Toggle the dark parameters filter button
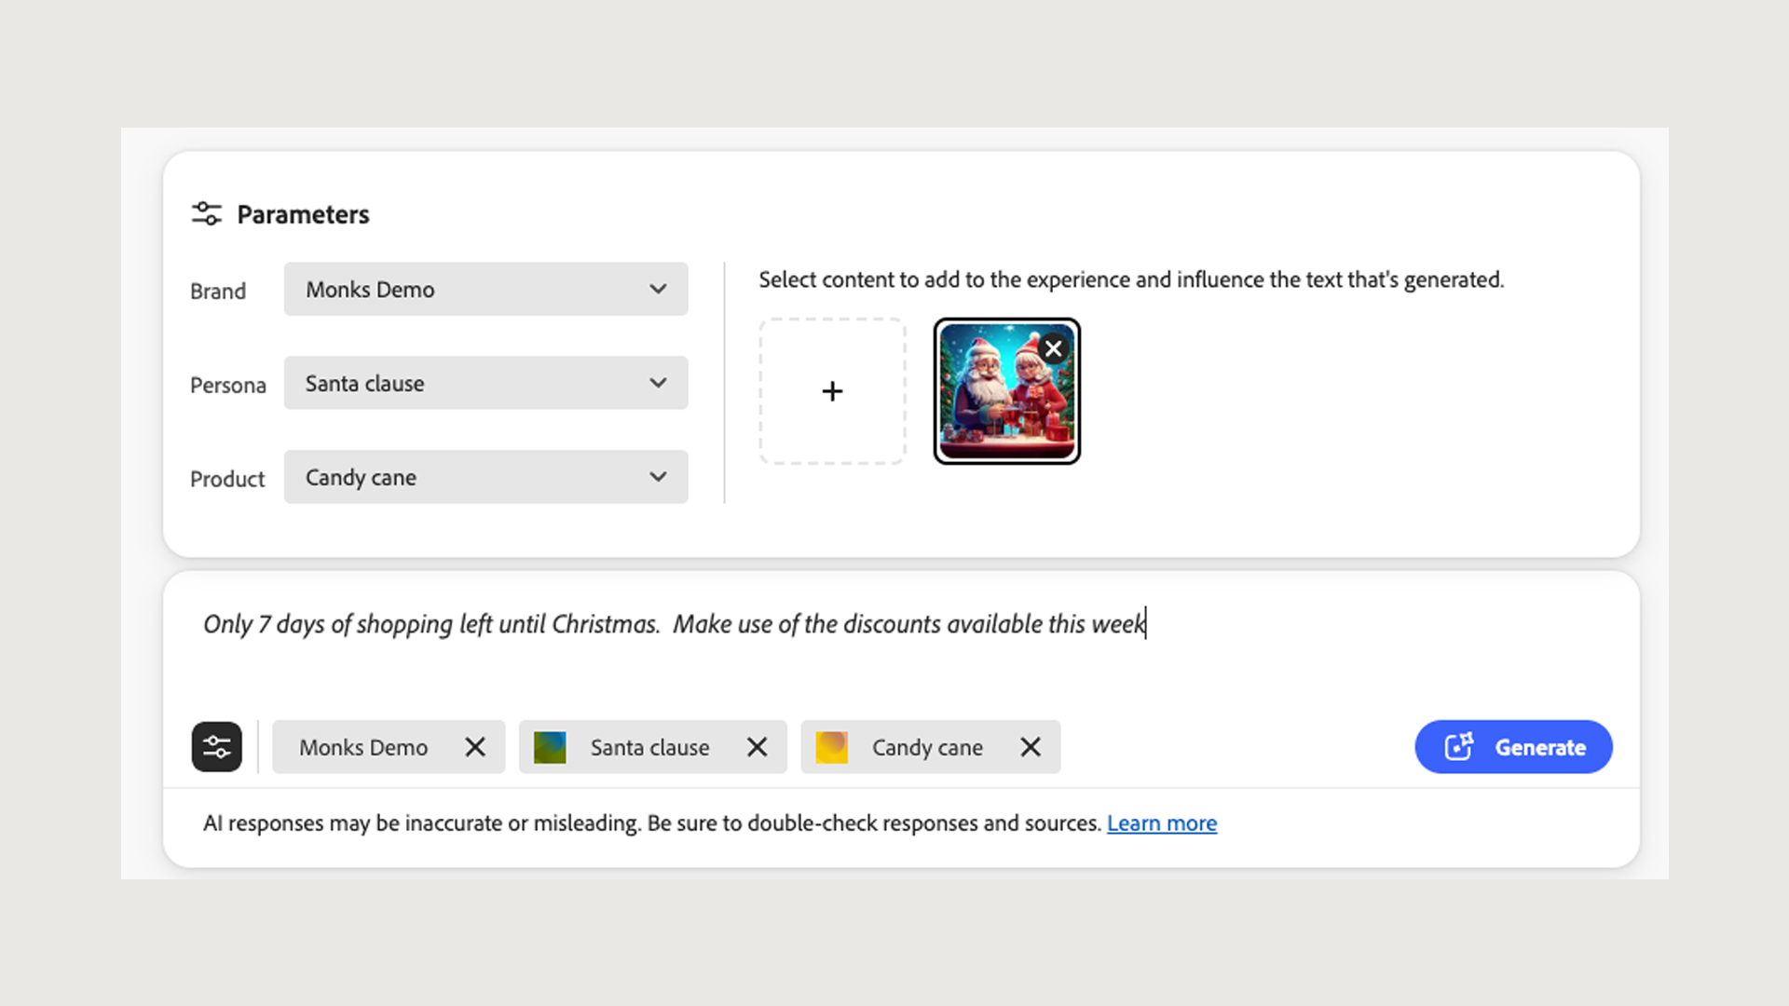The height and width of the screenshot is (1006, 1789). coord(217,747)
